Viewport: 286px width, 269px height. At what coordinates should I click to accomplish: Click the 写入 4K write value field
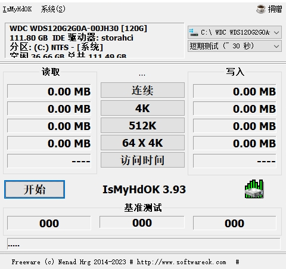(235, 109)
